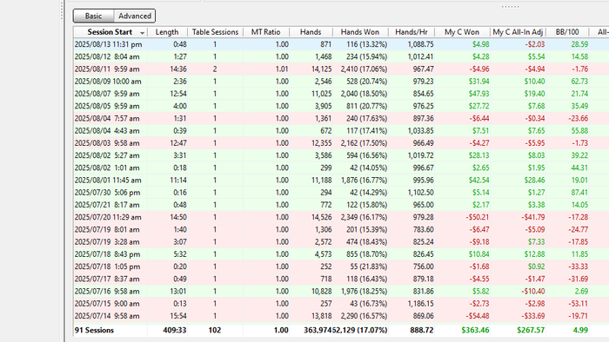Sort by My C Won column header

462,32
